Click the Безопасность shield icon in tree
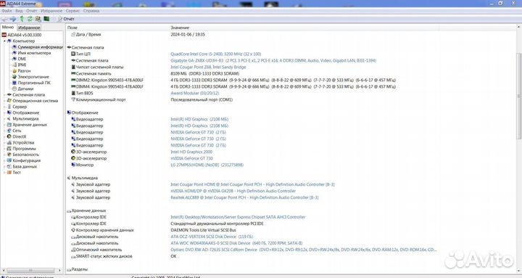 (9, 155)
